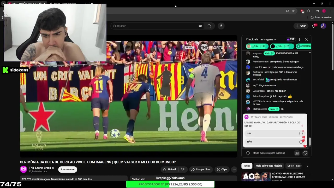
Task: Select the Todos filter chip
Action: tap(247, 166)
